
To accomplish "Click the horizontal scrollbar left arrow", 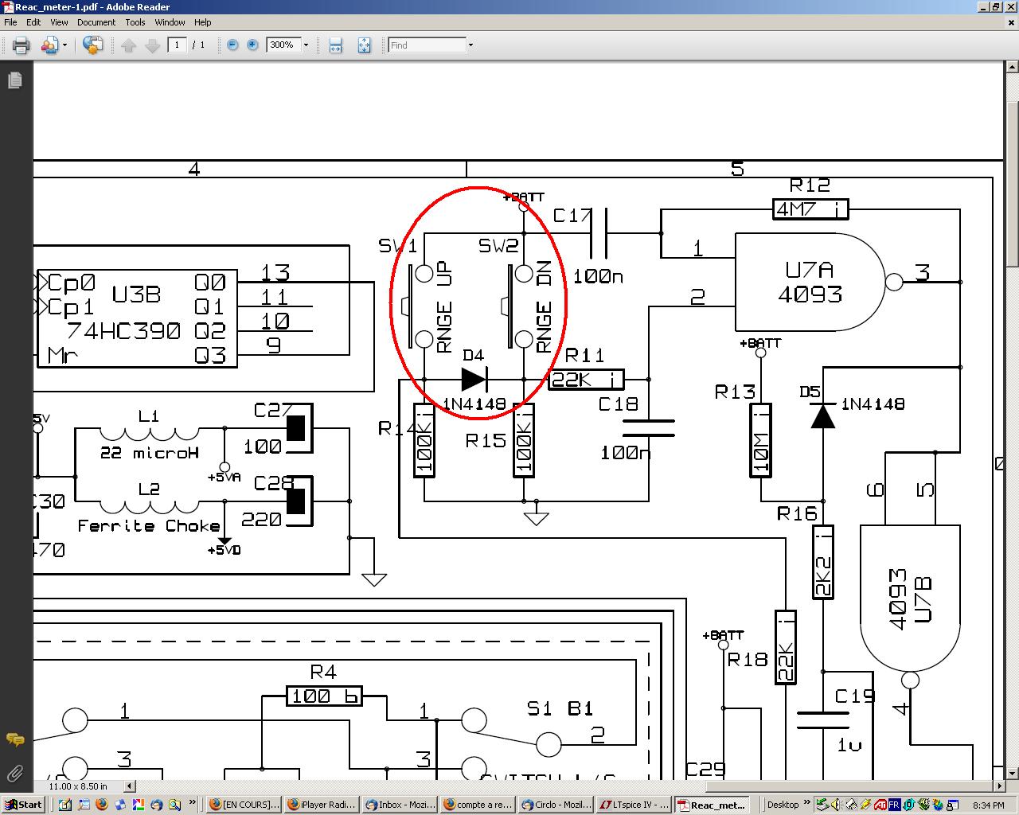I will (x=131, y=786).
